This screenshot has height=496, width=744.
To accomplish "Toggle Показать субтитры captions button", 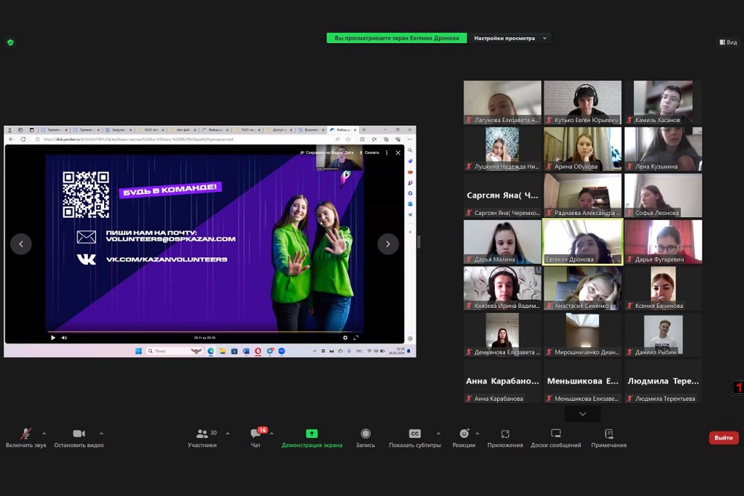I will pyautogui.click(x=415, y=434).
